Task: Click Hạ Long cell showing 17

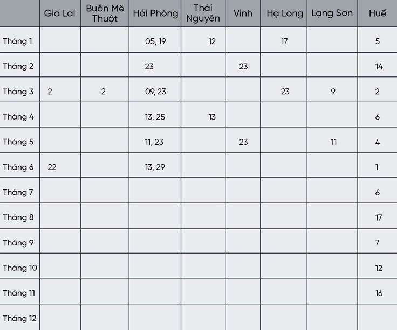Action: click(284, 40)
